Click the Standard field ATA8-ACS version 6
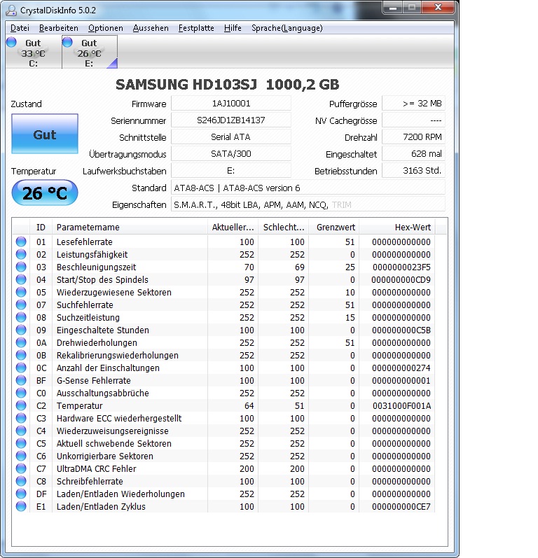Image resolution: width=538 pixels, height=558 pixels. [x=308, y=188]
